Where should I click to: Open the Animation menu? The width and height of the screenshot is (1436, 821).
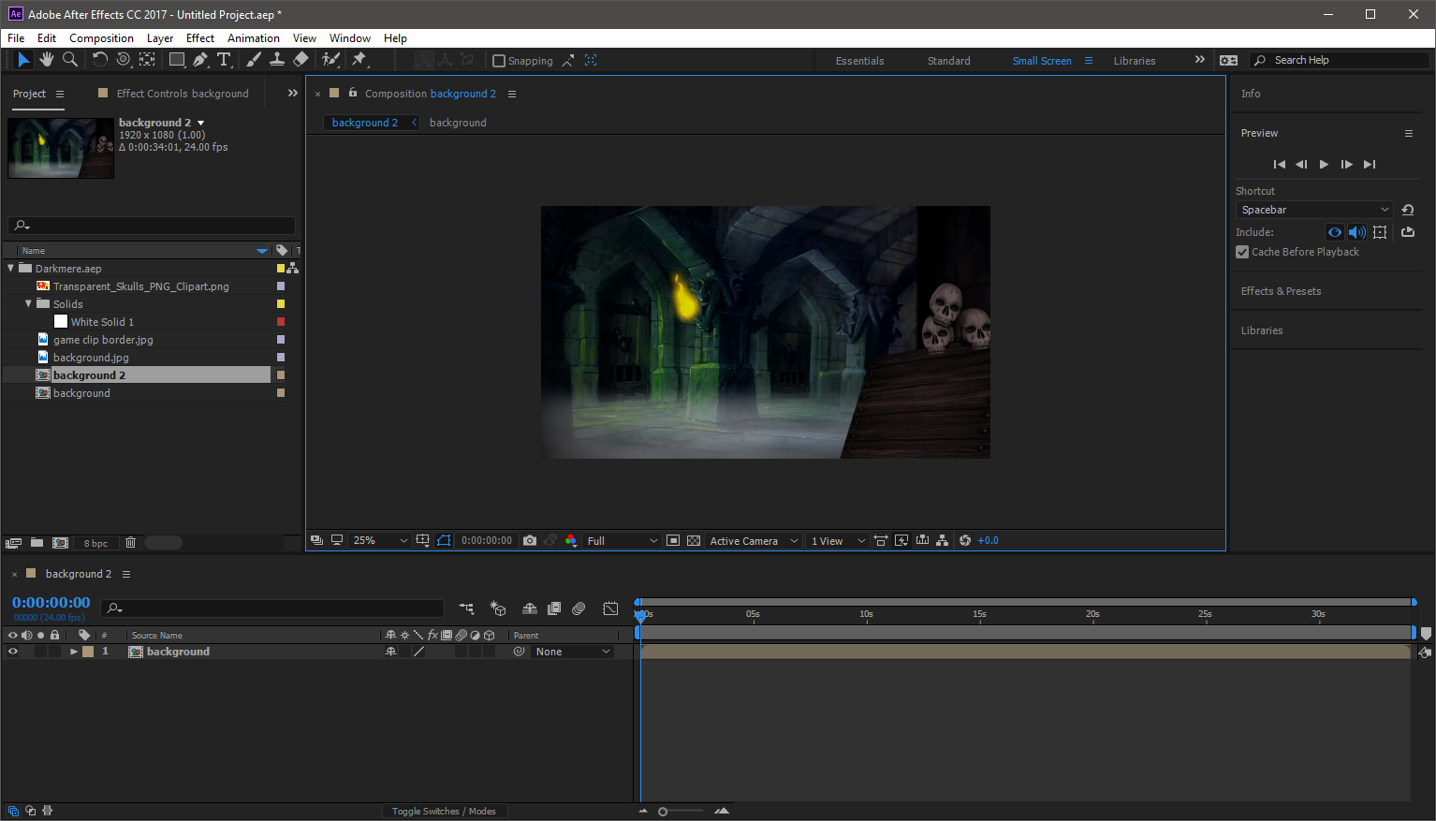pos(254,38)
